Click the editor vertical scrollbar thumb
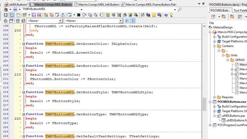Viewport: 247px width, 139px height. coord(204,104)
